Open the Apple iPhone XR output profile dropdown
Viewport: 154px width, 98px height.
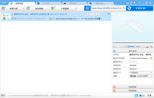tap(108, 8)
